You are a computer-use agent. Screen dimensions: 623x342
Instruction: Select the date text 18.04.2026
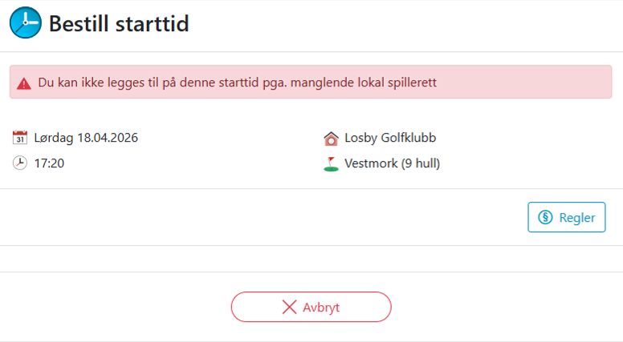(108, 138)
